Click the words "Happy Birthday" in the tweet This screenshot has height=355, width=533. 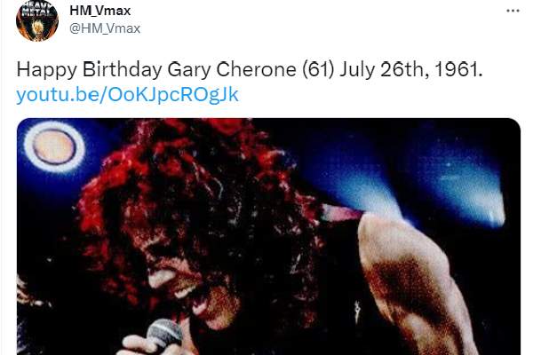pyautogui.click(x=90, y=70)
